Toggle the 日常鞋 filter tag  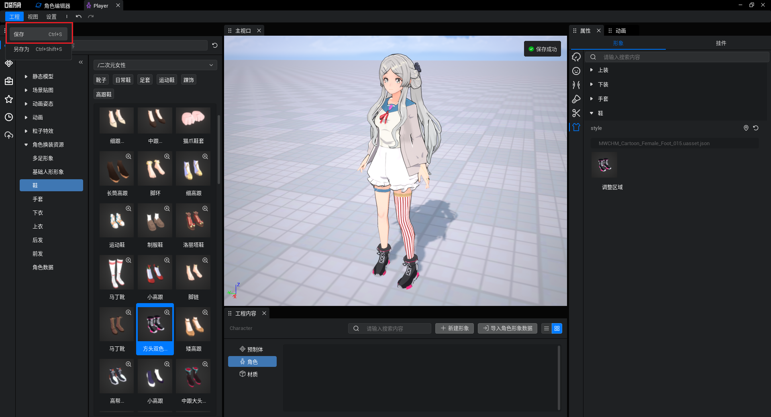(123, 80)
